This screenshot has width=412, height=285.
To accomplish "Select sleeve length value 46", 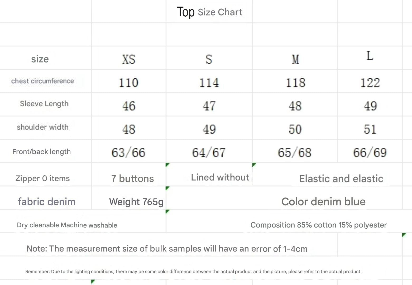I will (x=129, y=106).
